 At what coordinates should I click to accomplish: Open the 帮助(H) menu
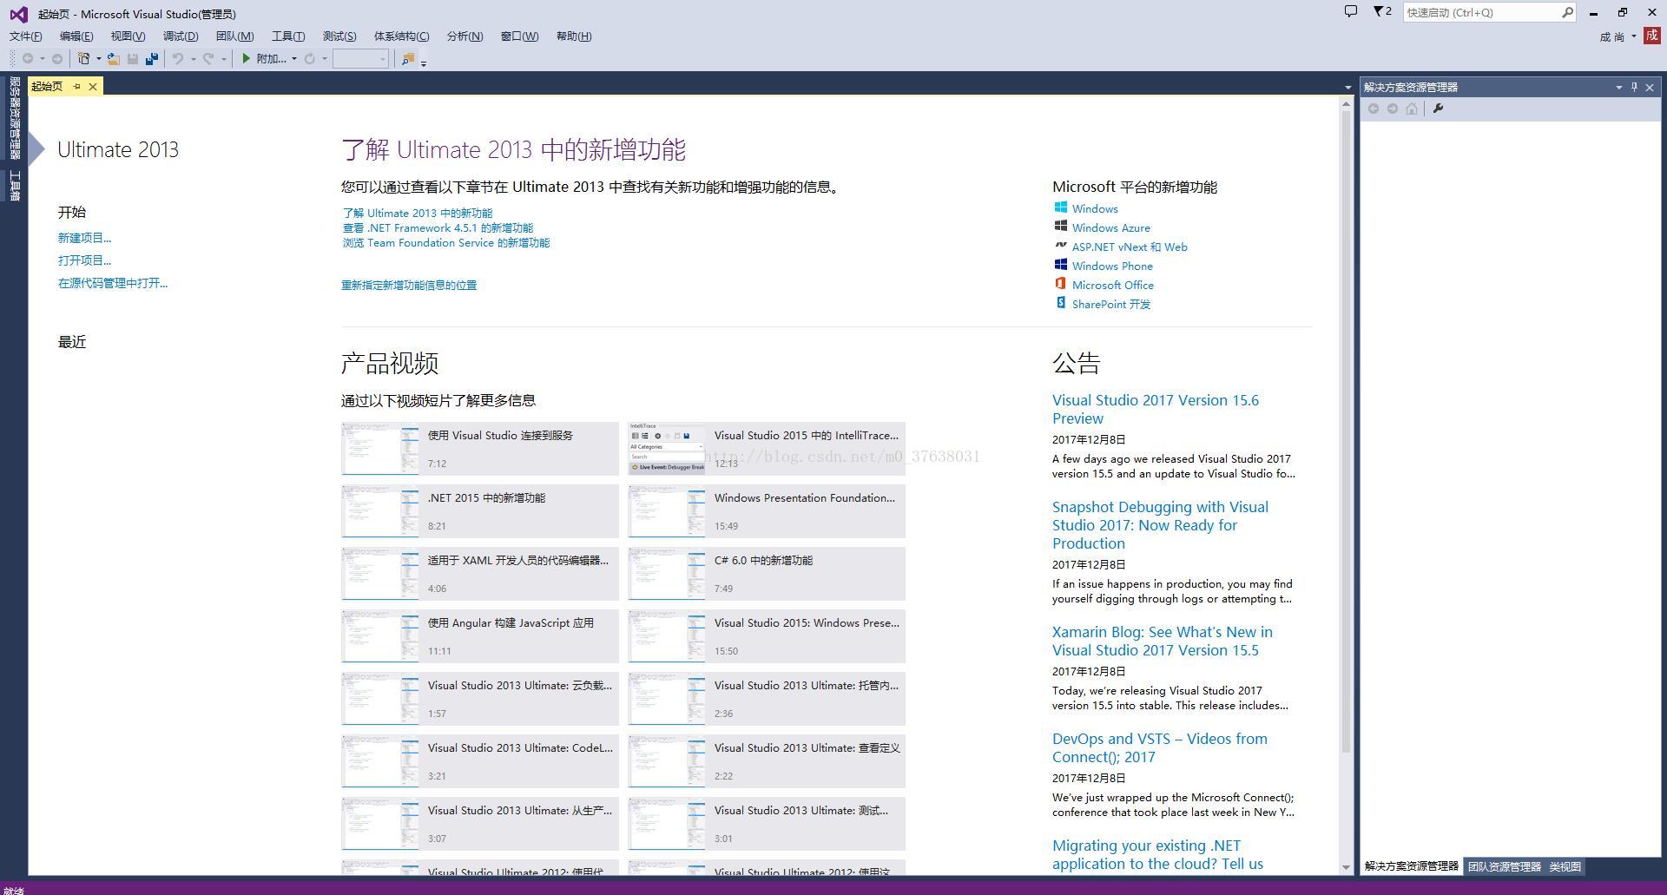[x=574, y=36]
